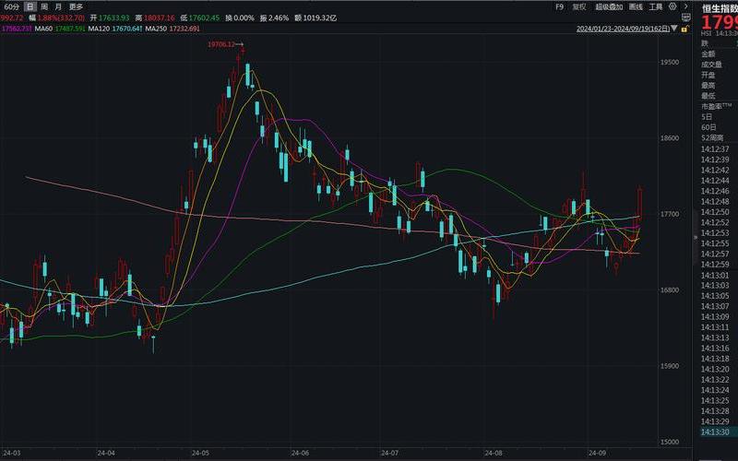Click the 开 17633.93 open value
Image resolution: width=738 pixels, height=461 pixels.
[110, 18]
